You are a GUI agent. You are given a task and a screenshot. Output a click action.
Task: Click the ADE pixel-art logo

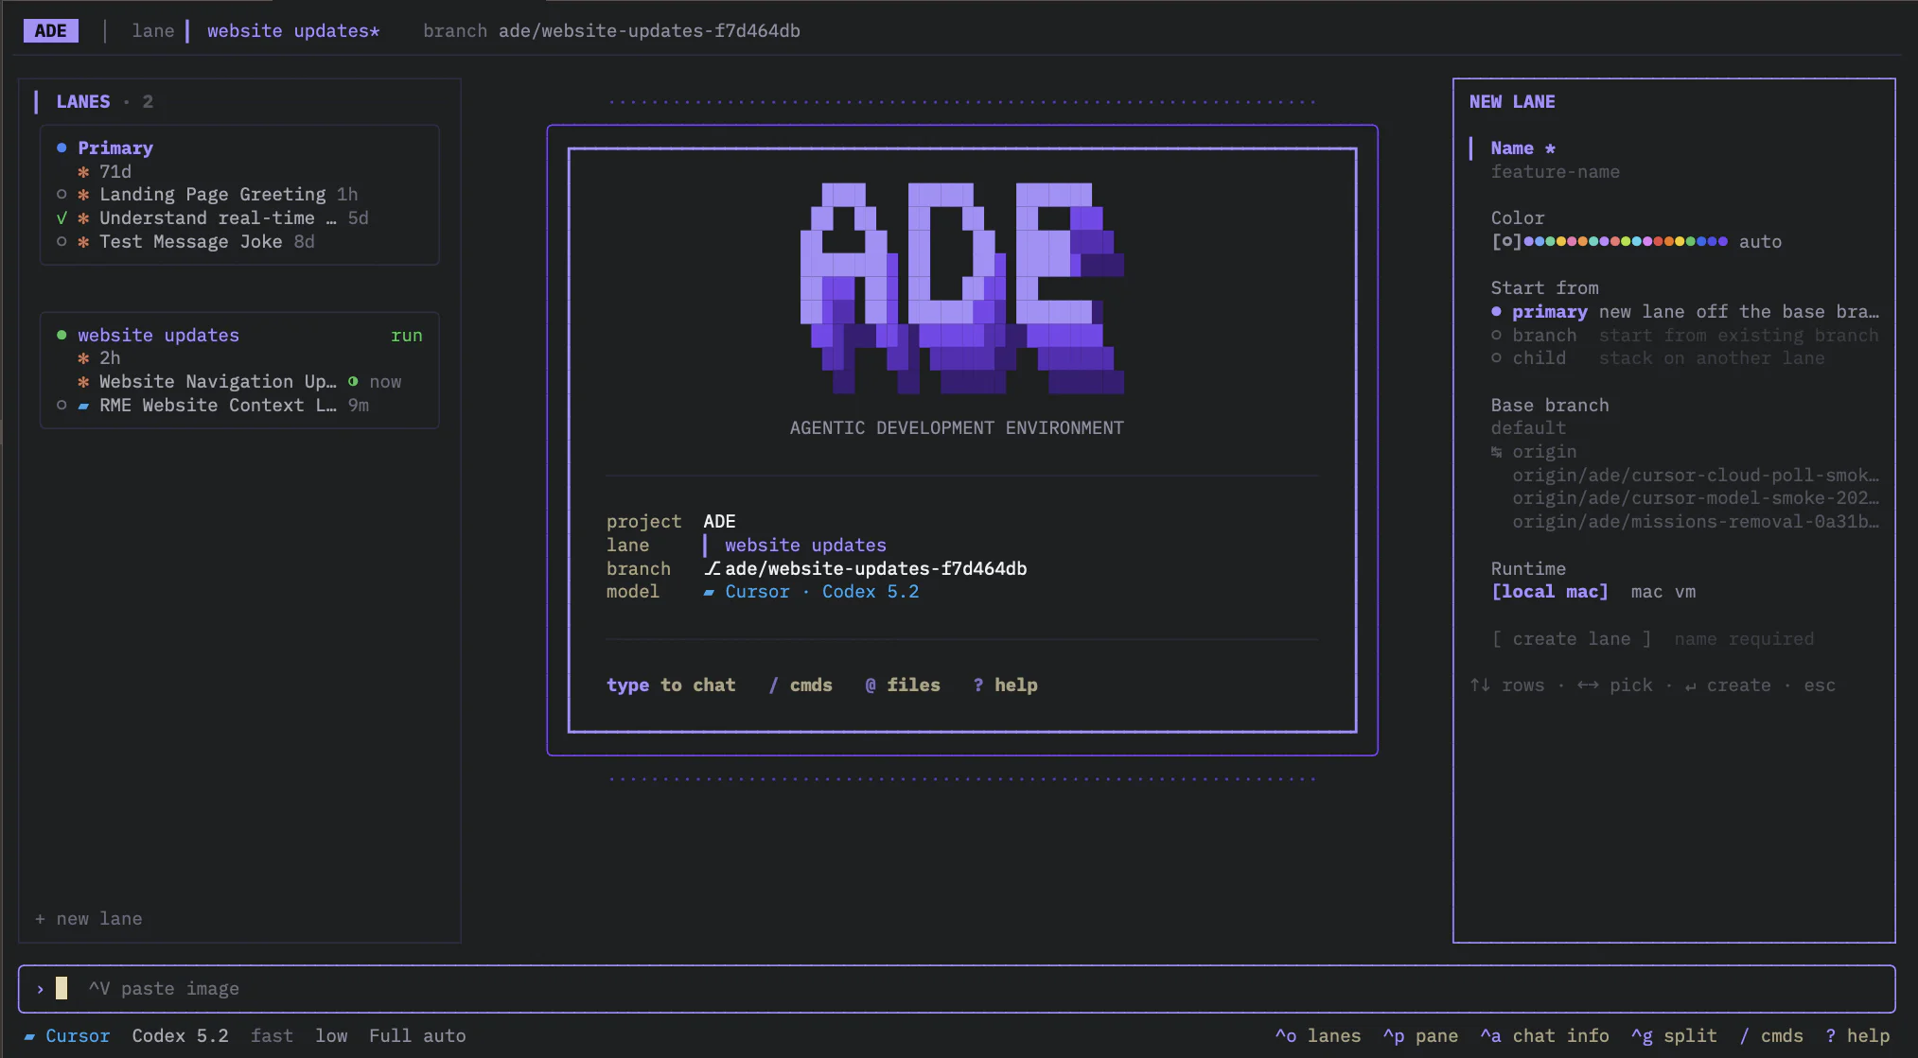[962, 287]
